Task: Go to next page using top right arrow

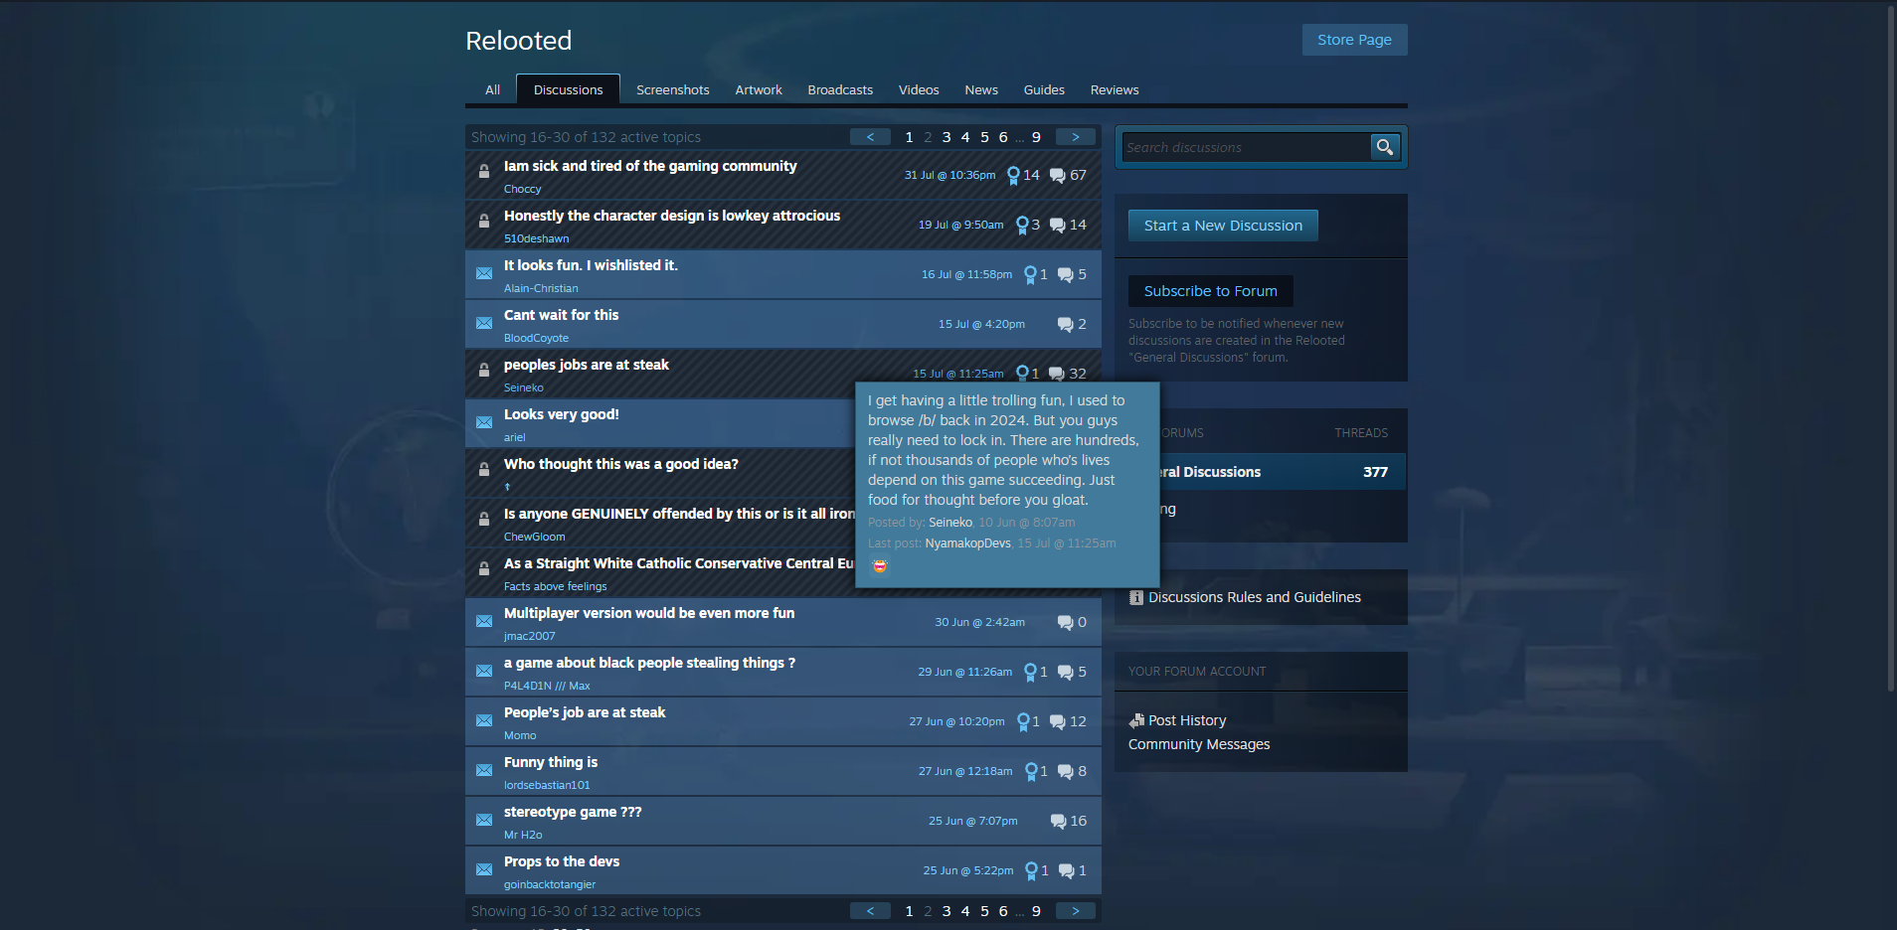Action: point(1076,137)
